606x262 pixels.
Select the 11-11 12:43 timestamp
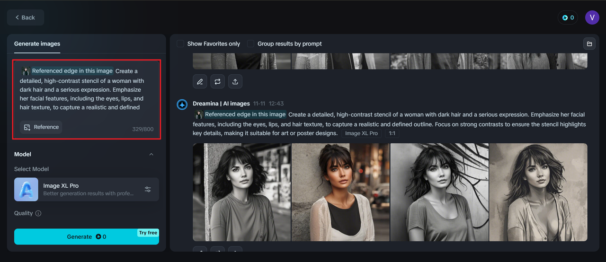(268, 104)
